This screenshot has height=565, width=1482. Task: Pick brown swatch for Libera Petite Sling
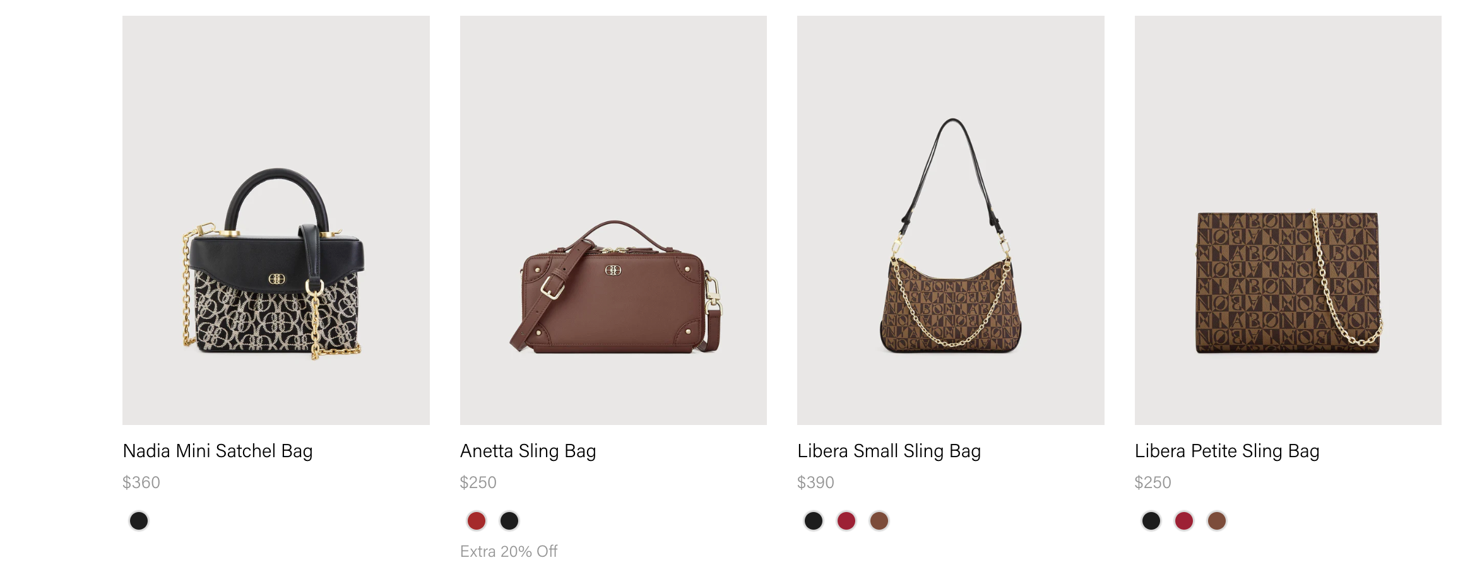pos(1217,521)
